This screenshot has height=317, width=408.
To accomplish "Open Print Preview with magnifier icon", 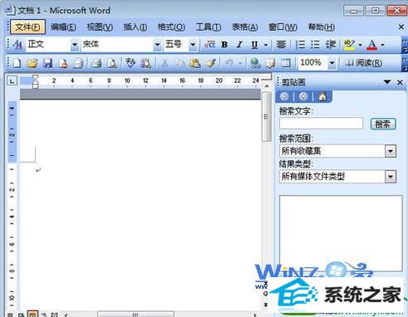I will [x=111, y=63].
